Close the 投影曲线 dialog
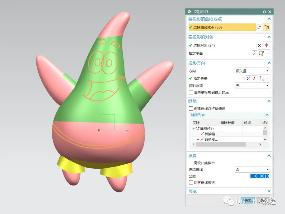This screenshot has height=214, width=285. [270, 12]
